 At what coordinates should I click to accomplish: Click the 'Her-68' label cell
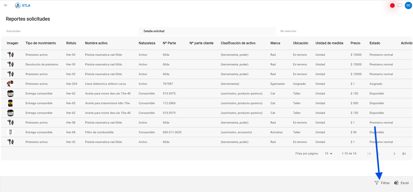pos(71,132)
